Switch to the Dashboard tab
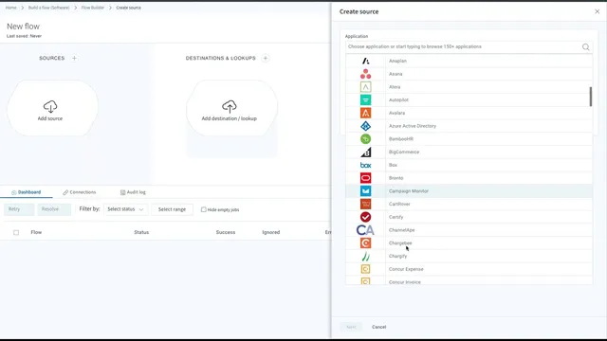607x341 pixels. (26, 192)
